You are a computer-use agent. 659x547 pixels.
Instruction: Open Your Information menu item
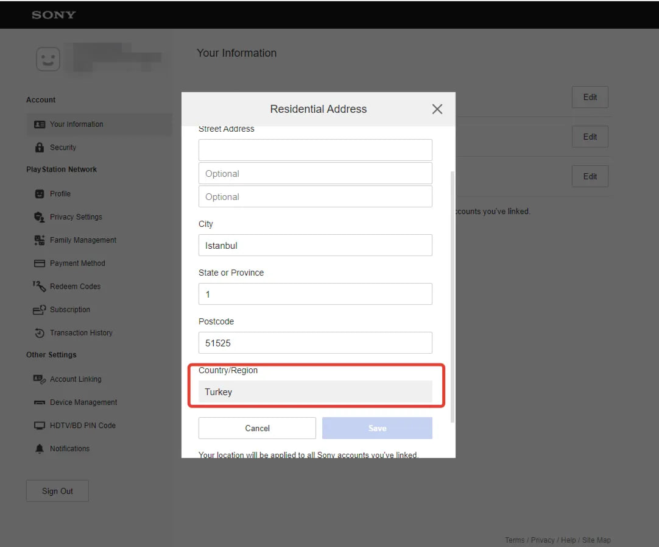pos(76,124)
